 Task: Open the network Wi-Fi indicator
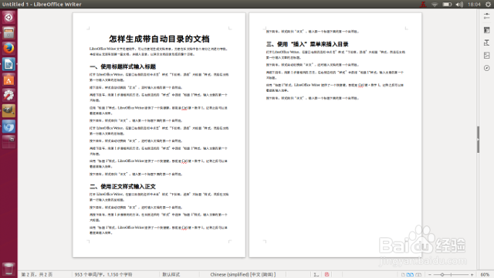[x=435, y=4]
